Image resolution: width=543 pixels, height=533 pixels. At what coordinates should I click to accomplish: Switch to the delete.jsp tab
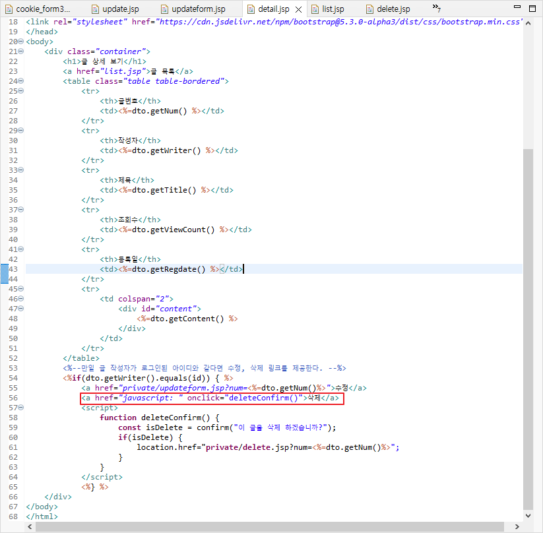pyautogui.click(x=388, y=9)
